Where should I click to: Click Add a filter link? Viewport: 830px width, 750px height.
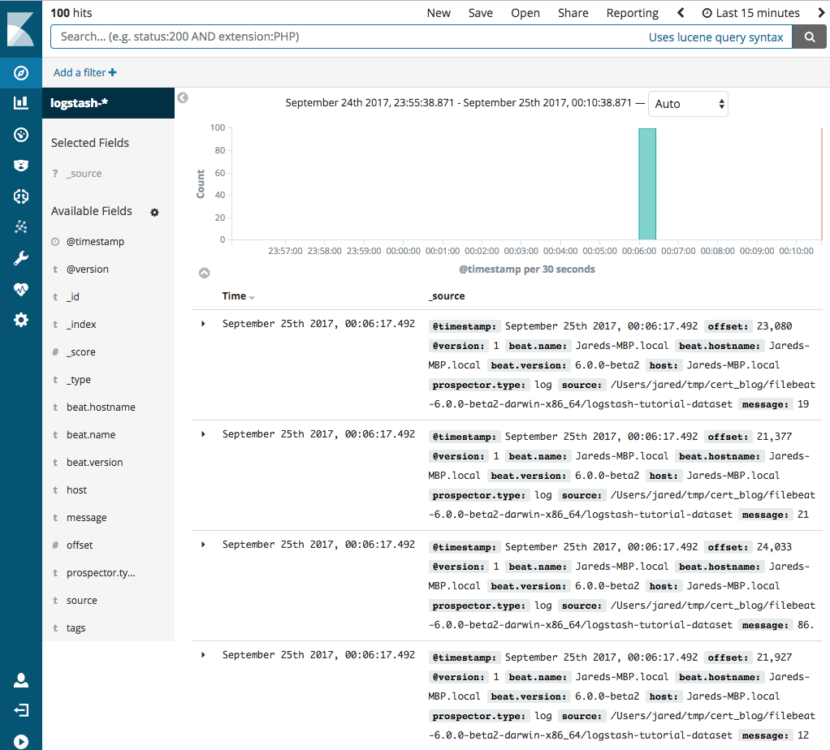[84, 72]
